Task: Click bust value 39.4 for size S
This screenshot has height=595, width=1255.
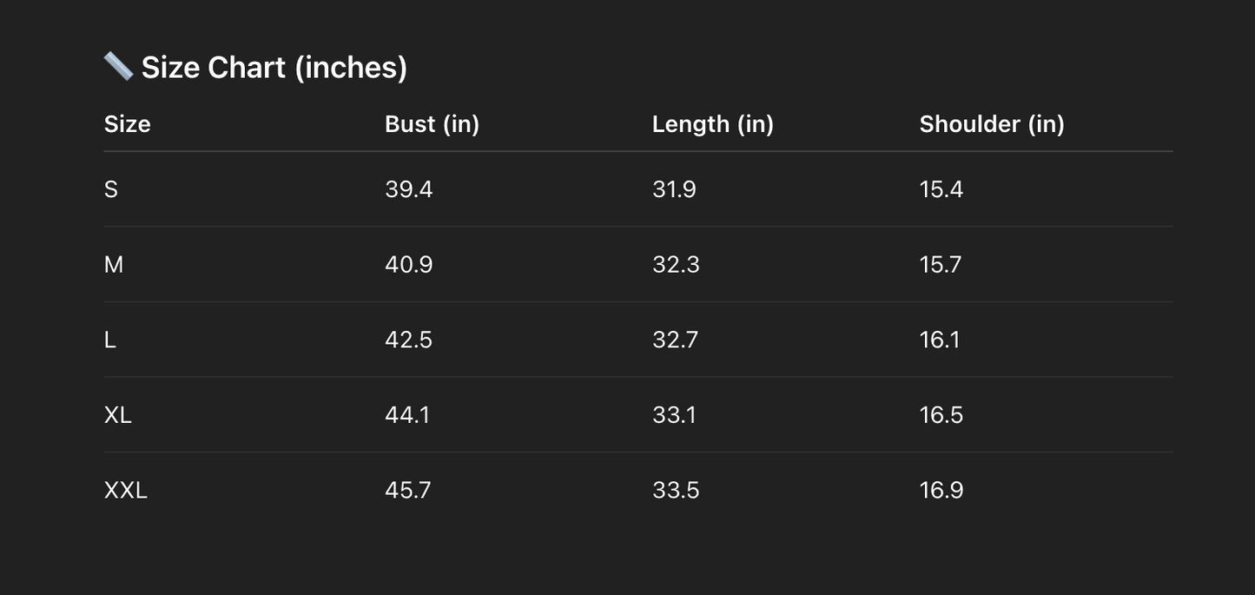Action: (x=408, y=189)
